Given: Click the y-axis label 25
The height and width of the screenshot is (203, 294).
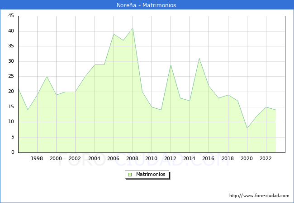Looking at the screenshot, I should click(x=11, y=76).
